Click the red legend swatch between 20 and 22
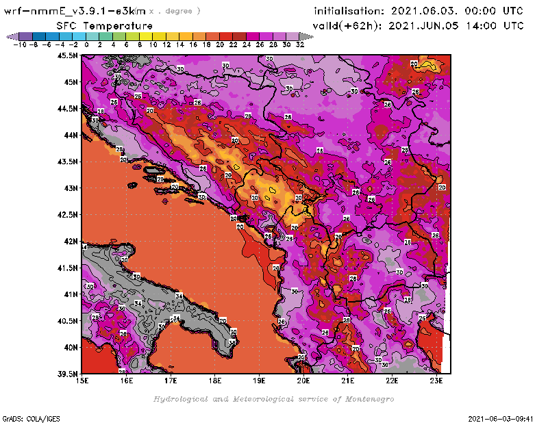 pos(226,36)
